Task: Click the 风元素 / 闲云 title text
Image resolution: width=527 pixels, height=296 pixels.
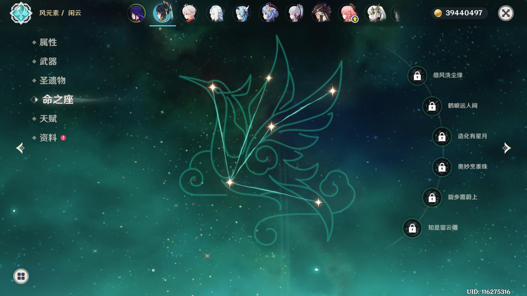Action: click(60, 13)
